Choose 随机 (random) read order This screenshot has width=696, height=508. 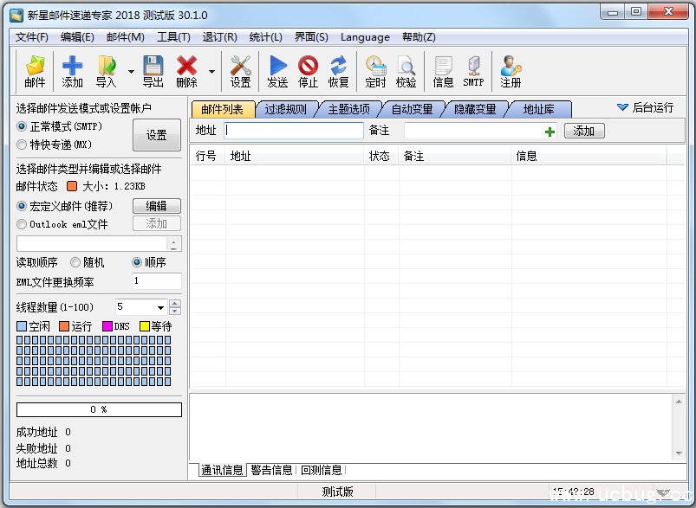click(75, 262)
